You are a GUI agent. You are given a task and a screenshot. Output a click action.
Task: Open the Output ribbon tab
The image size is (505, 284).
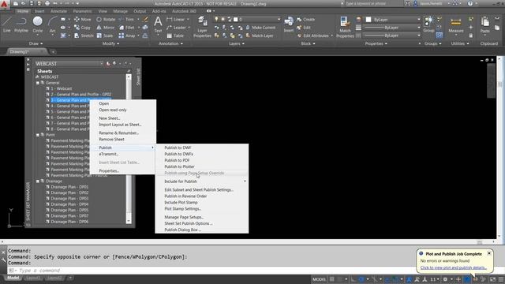click(140, 11)
